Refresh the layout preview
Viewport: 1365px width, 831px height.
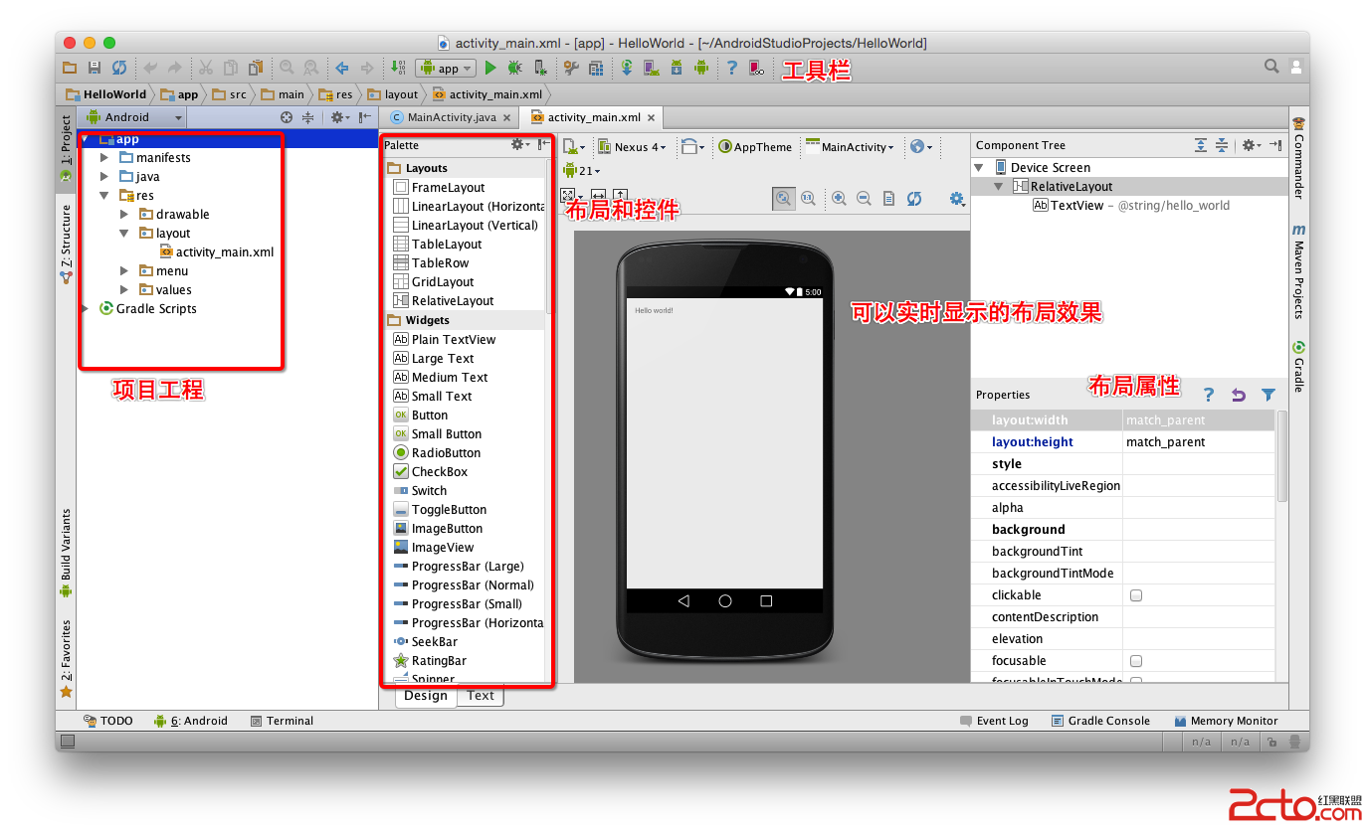coord(914,198)
